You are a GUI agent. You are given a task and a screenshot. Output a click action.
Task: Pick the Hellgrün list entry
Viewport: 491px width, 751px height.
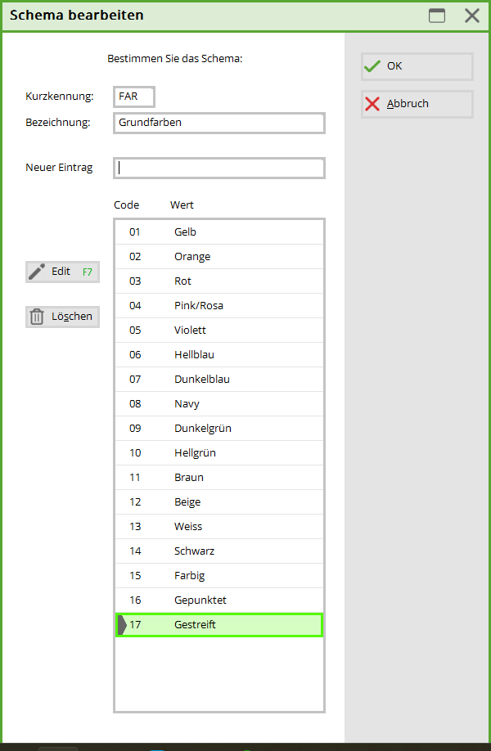[x=218, y=453]
